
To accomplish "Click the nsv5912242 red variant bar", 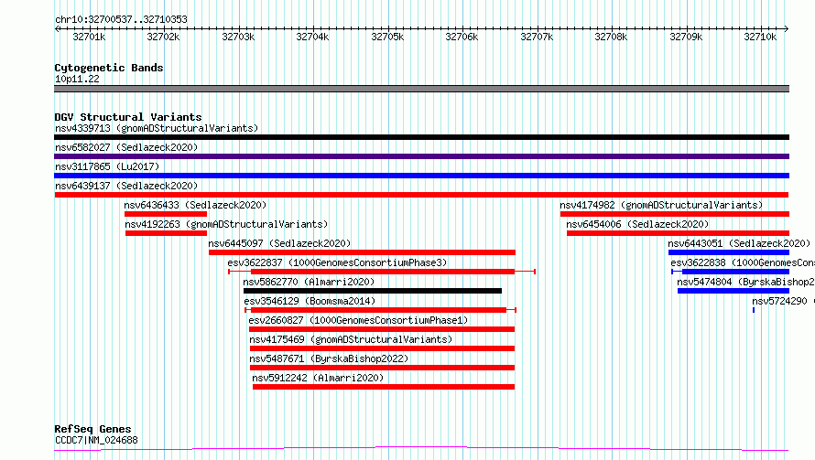I will tap(384, 388).
